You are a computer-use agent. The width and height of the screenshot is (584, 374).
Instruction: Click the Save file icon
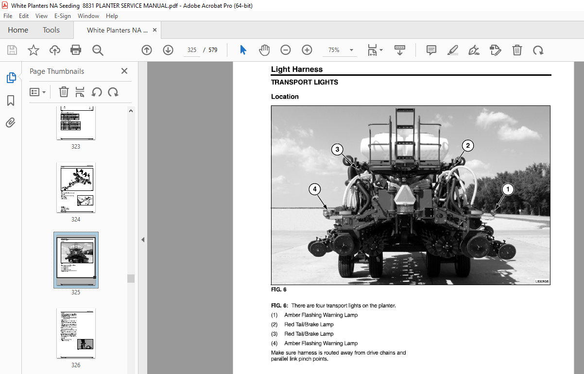(x=12, y=50)
